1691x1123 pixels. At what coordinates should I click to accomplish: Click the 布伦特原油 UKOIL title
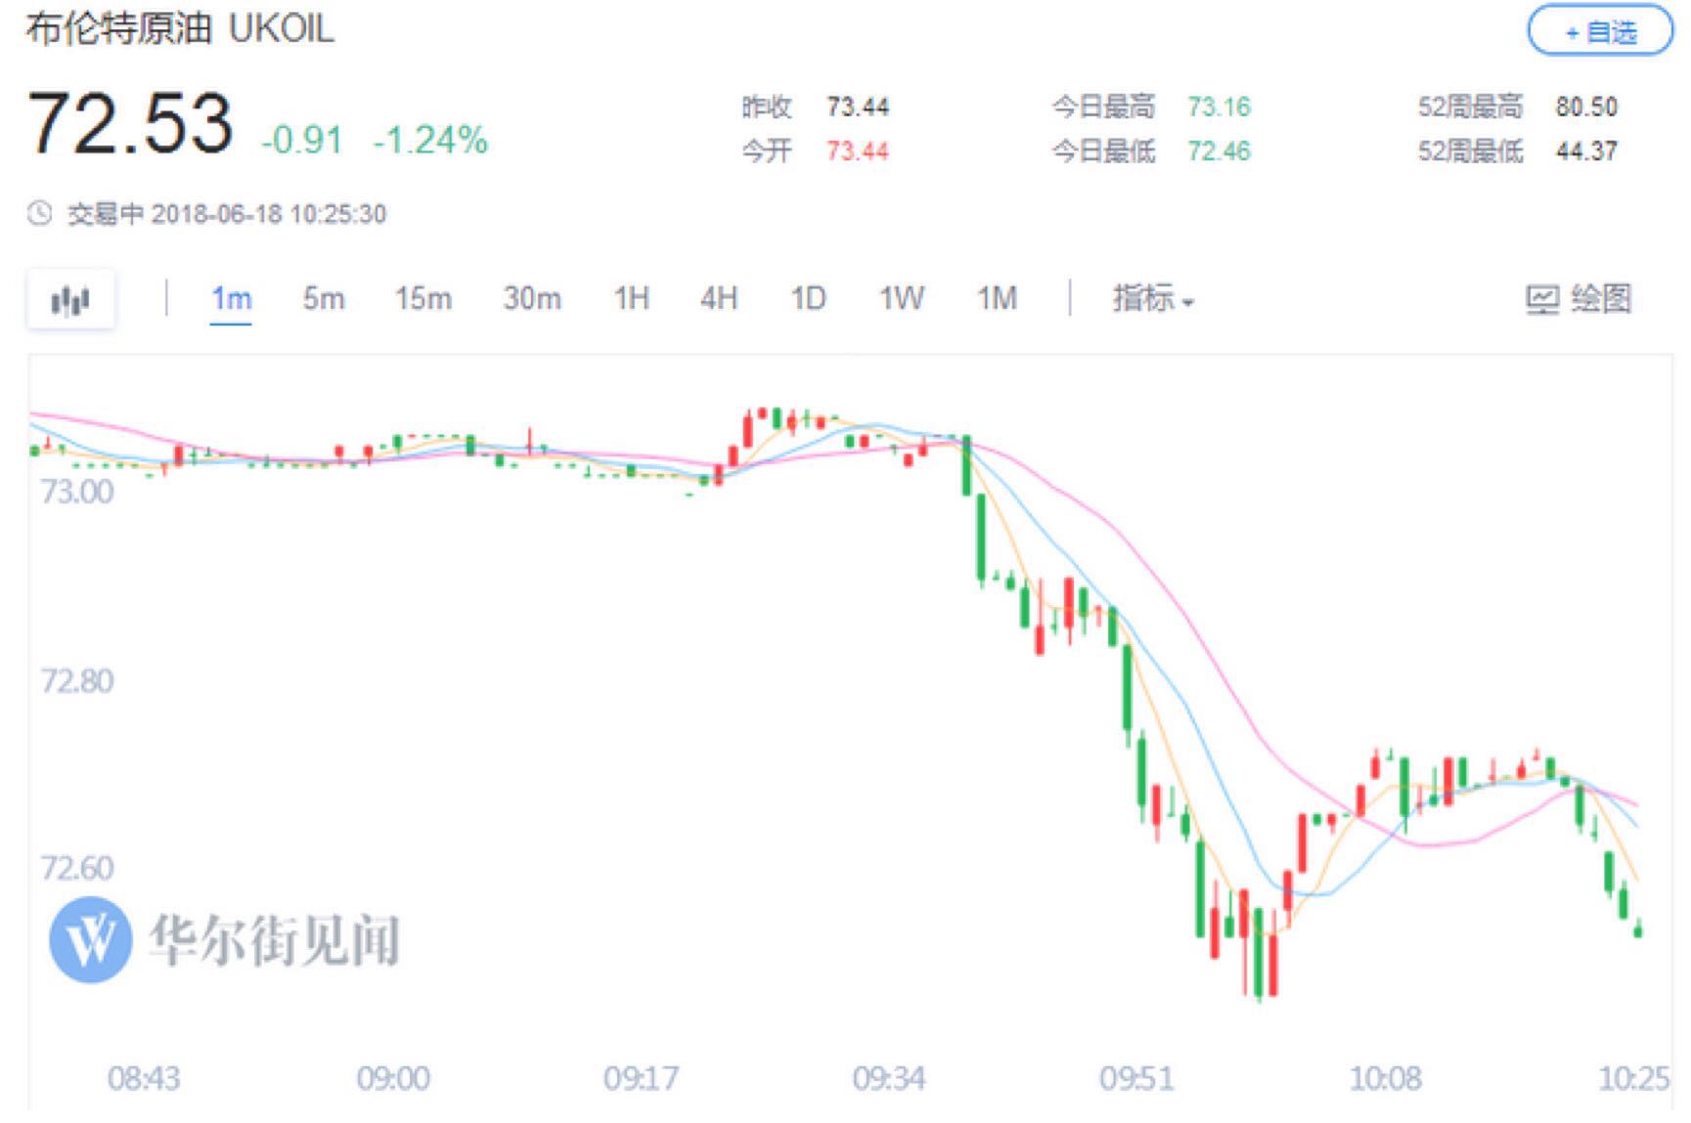(x=180, y=27)
